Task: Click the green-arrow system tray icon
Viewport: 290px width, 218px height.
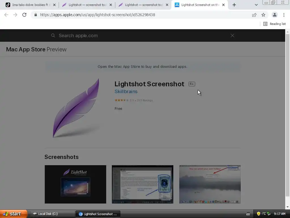Action: click(269, 214)
